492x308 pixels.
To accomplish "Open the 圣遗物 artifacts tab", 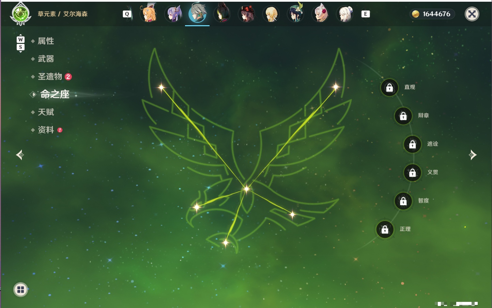I will tap(50, 77).
